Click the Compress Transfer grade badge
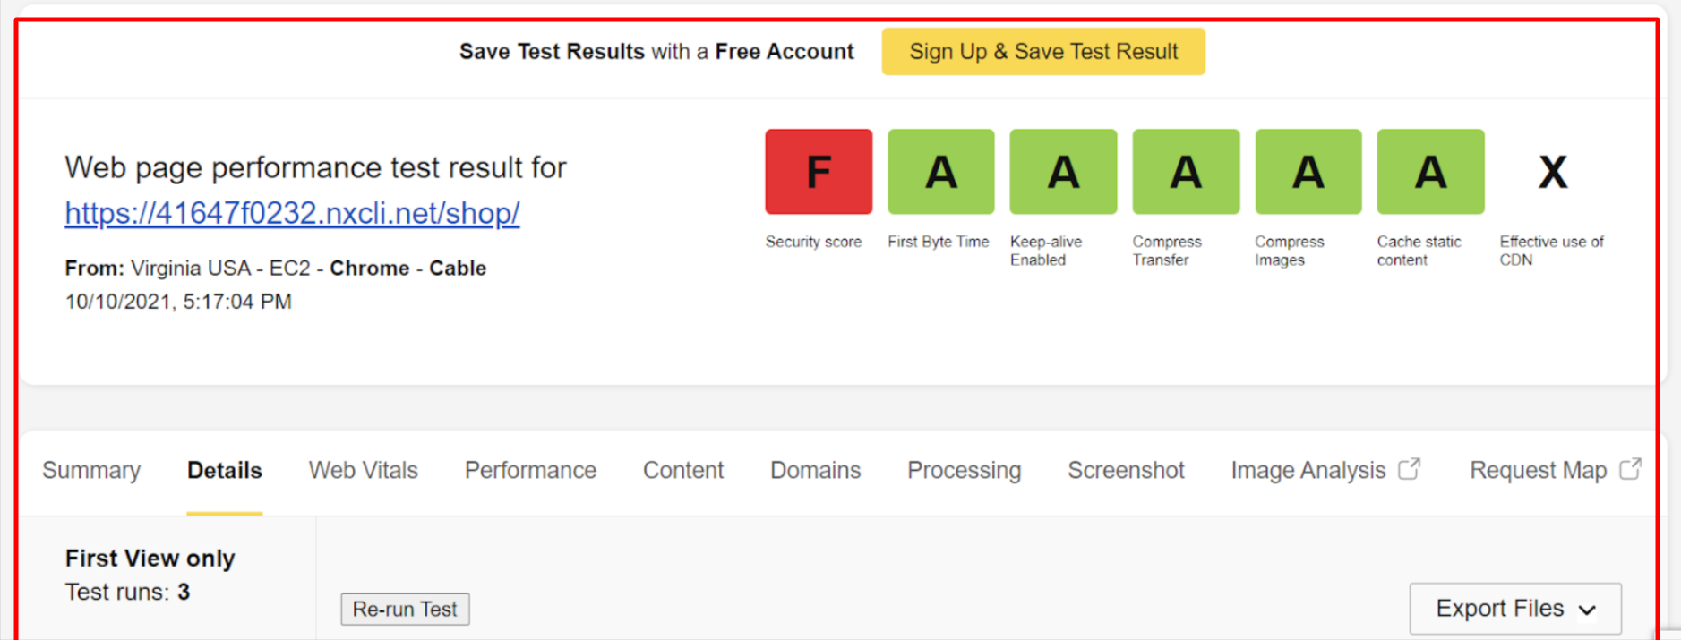Screen dimensions: 1681x640 [1186, 172]
